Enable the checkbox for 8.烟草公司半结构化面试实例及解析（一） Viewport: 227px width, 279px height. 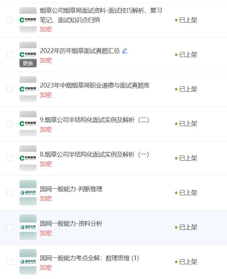coord(10,158)
